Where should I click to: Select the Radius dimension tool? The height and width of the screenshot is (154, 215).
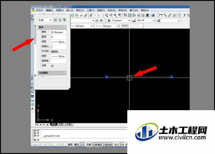pos(180,15)
